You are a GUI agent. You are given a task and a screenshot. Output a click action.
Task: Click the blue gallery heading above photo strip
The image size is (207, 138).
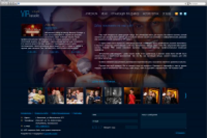click(103, 82)
